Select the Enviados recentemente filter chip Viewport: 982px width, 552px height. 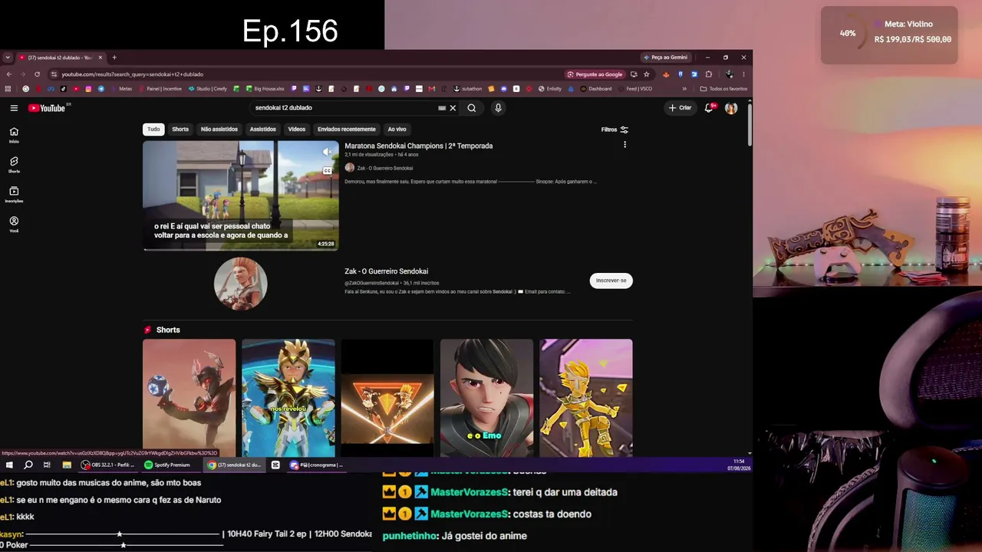click(x=347, y=130)
